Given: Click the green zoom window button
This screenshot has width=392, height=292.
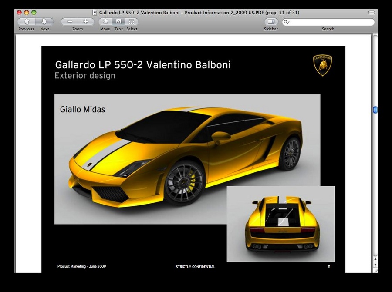Looking at the screenshot, I should tap(34, 13).
